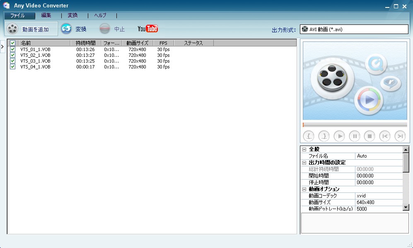The height and width of the screenshot is (248, 413).
Task: Maximize the Any Video Converter window
Action: pyautogui.click(x=396, y=6)
